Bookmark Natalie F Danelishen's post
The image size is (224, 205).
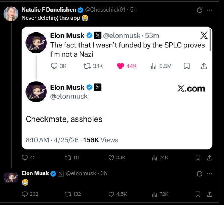[x=198, y=158]
